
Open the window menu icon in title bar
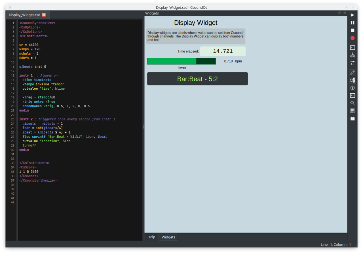coord(10,7)
